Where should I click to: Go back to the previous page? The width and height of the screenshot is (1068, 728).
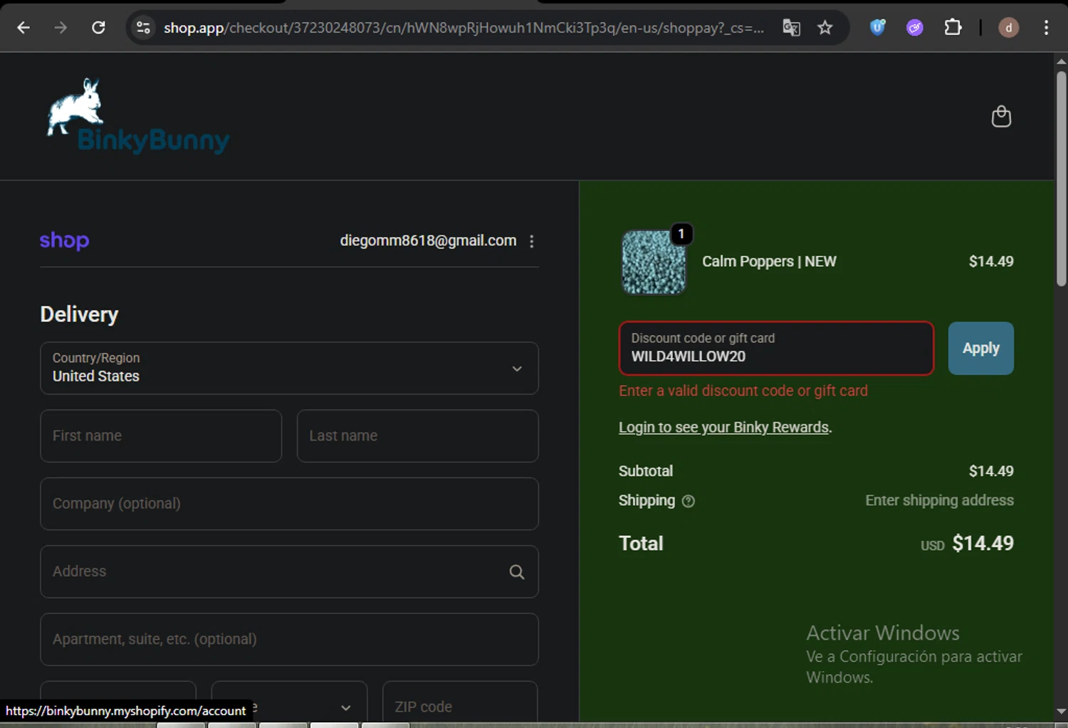point(23,28)
